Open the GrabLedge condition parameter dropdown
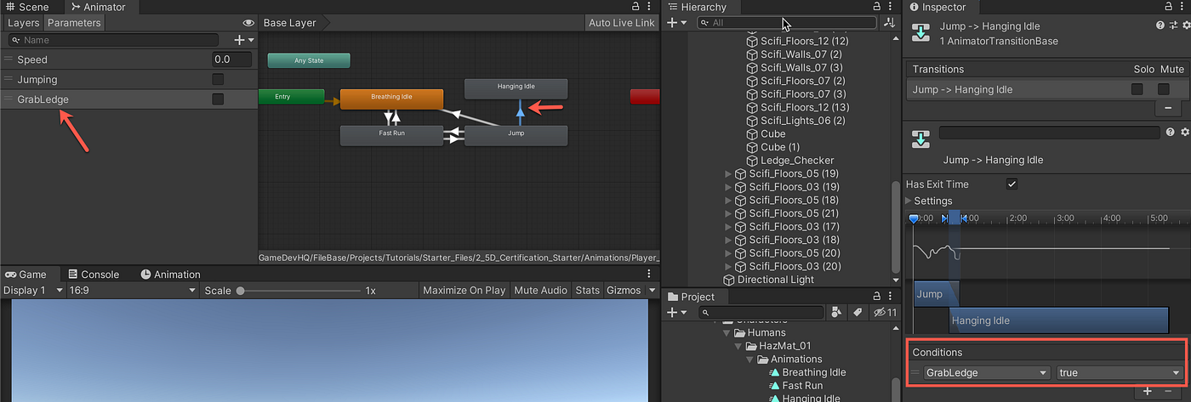This screenshot has height=402, width=1191. pyautogui.click(x=987, y=372)
